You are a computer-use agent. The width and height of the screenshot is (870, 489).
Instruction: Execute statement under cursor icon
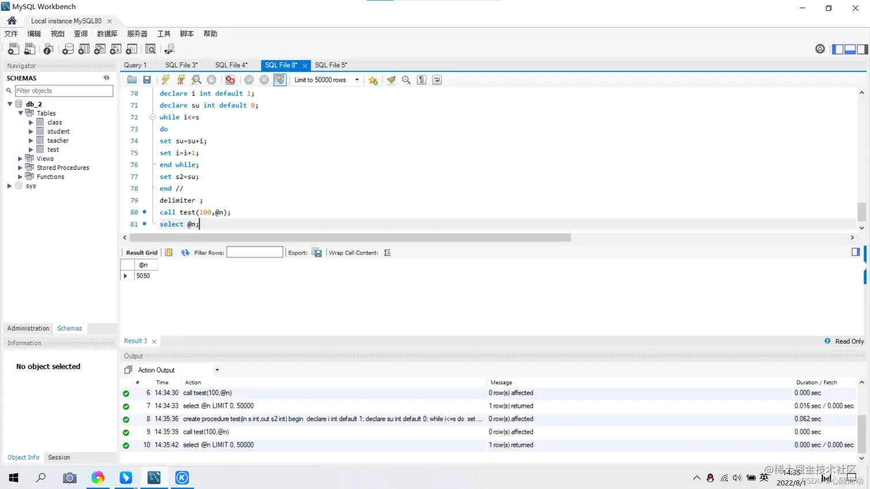click(181, 80)
